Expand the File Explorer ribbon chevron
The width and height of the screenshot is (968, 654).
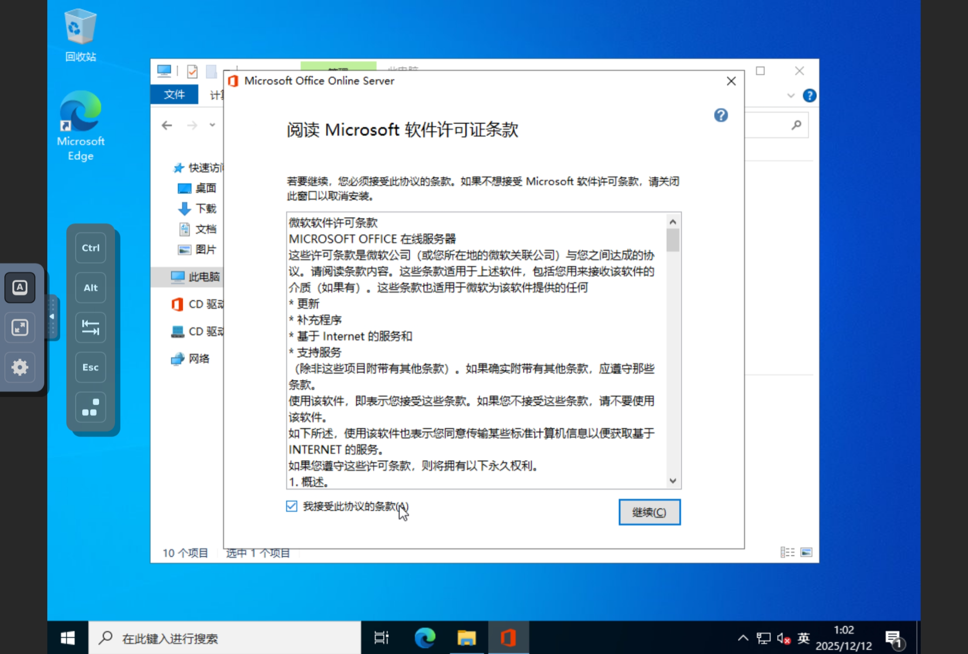click(791, 96)
